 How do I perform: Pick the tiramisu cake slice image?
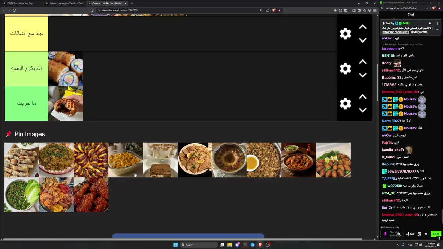pyautogui.click(x=160, y=160)
